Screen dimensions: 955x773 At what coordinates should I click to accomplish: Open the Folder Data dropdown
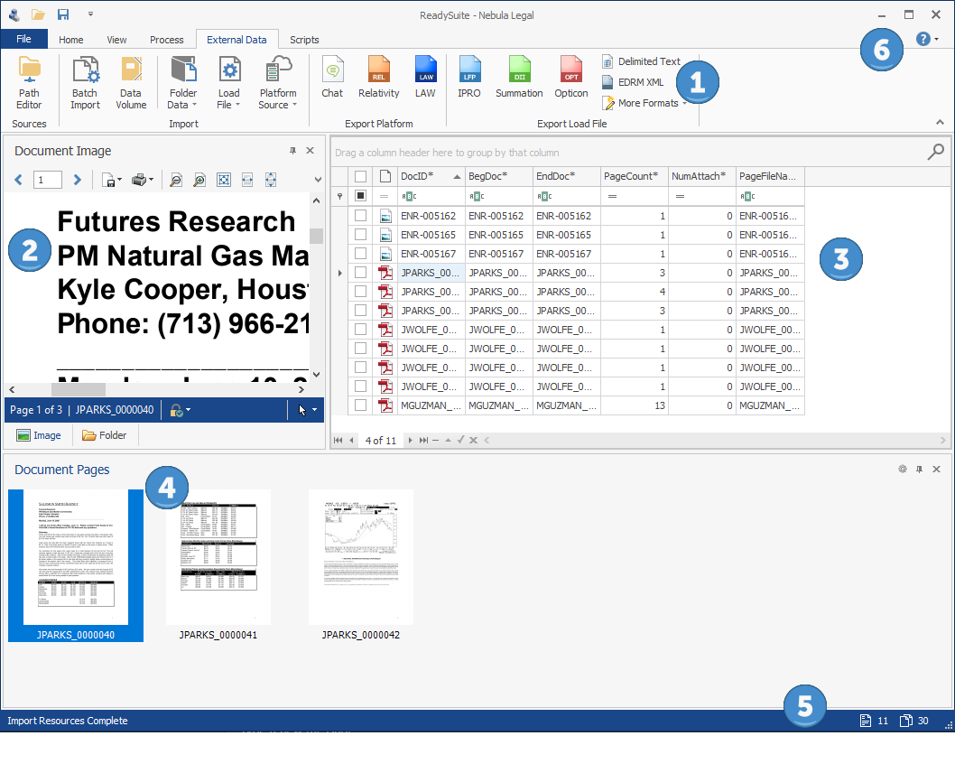(x=182, y=83)
